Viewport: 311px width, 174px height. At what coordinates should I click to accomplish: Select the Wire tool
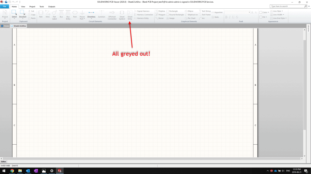pyautogui.click(x=48, y=14)
